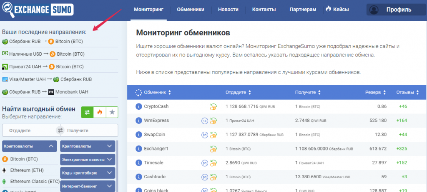Image resolution: width=427 pixels, height=192 pixels.
Task: Open the CryptoCash exchanger
Action: pos(156,106)
